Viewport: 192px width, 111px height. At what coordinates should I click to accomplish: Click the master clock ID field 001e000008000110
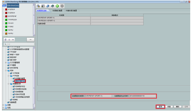coord(142,96)
